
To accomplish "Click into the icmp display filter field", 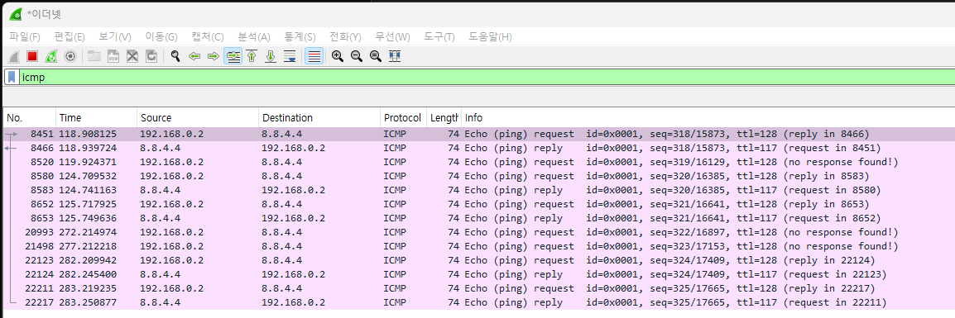I will coord(487,77).
